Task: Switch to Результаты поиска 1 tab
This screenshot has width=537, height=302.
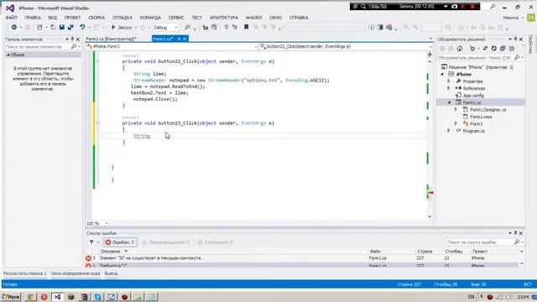Action: point(25,273)
